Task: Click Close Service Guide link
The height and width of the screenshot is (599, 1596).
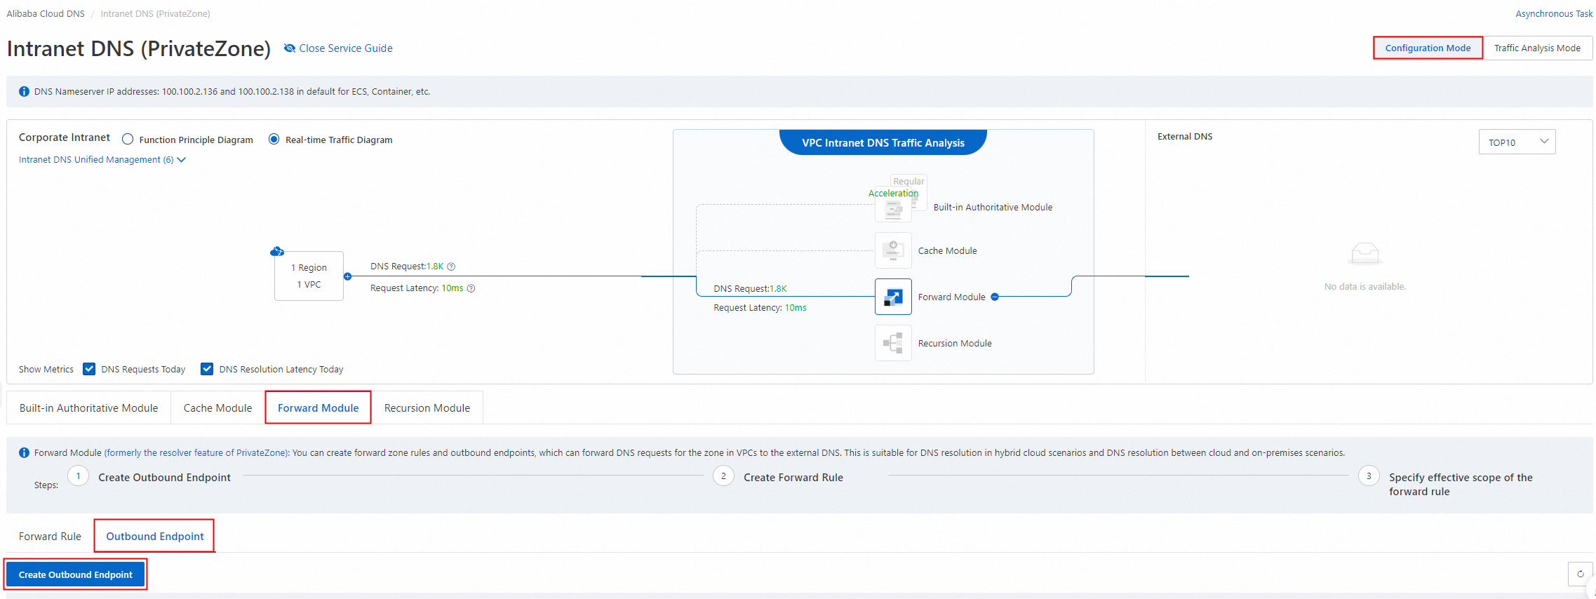Action: (345, 48)
